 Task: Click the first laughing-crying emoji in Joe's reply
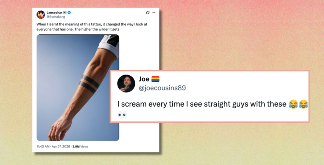point(293,104)
